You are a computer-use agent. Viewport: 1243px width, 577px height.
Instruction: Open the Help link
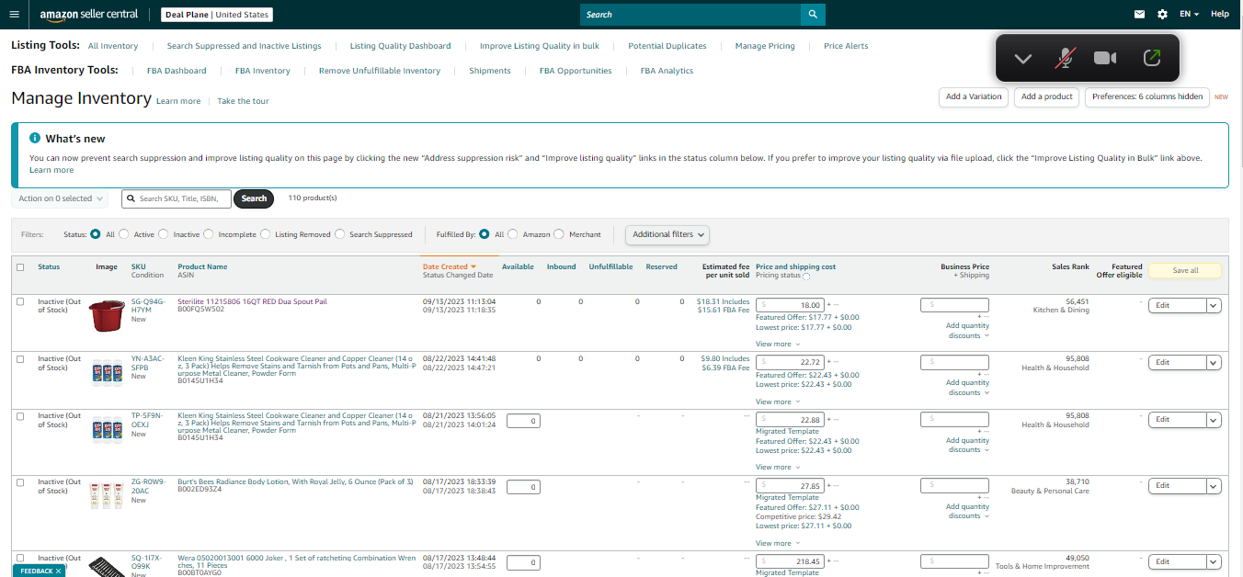tap(1220, 15)
